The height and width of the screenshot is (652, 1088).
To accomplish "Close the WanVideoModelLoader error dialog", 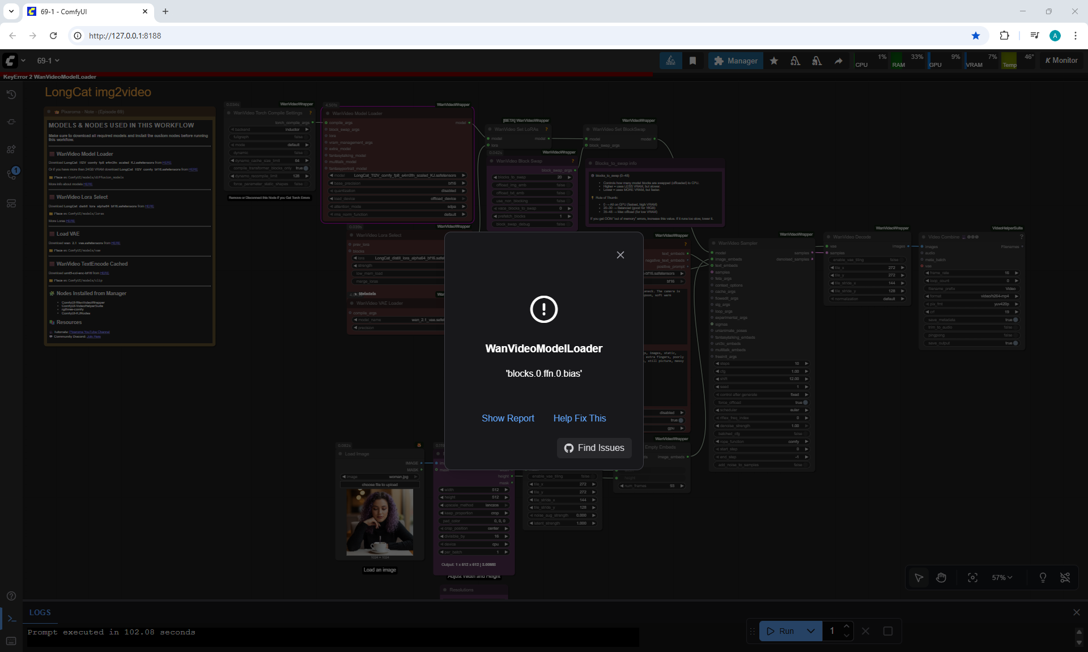I will coord(620,255).
